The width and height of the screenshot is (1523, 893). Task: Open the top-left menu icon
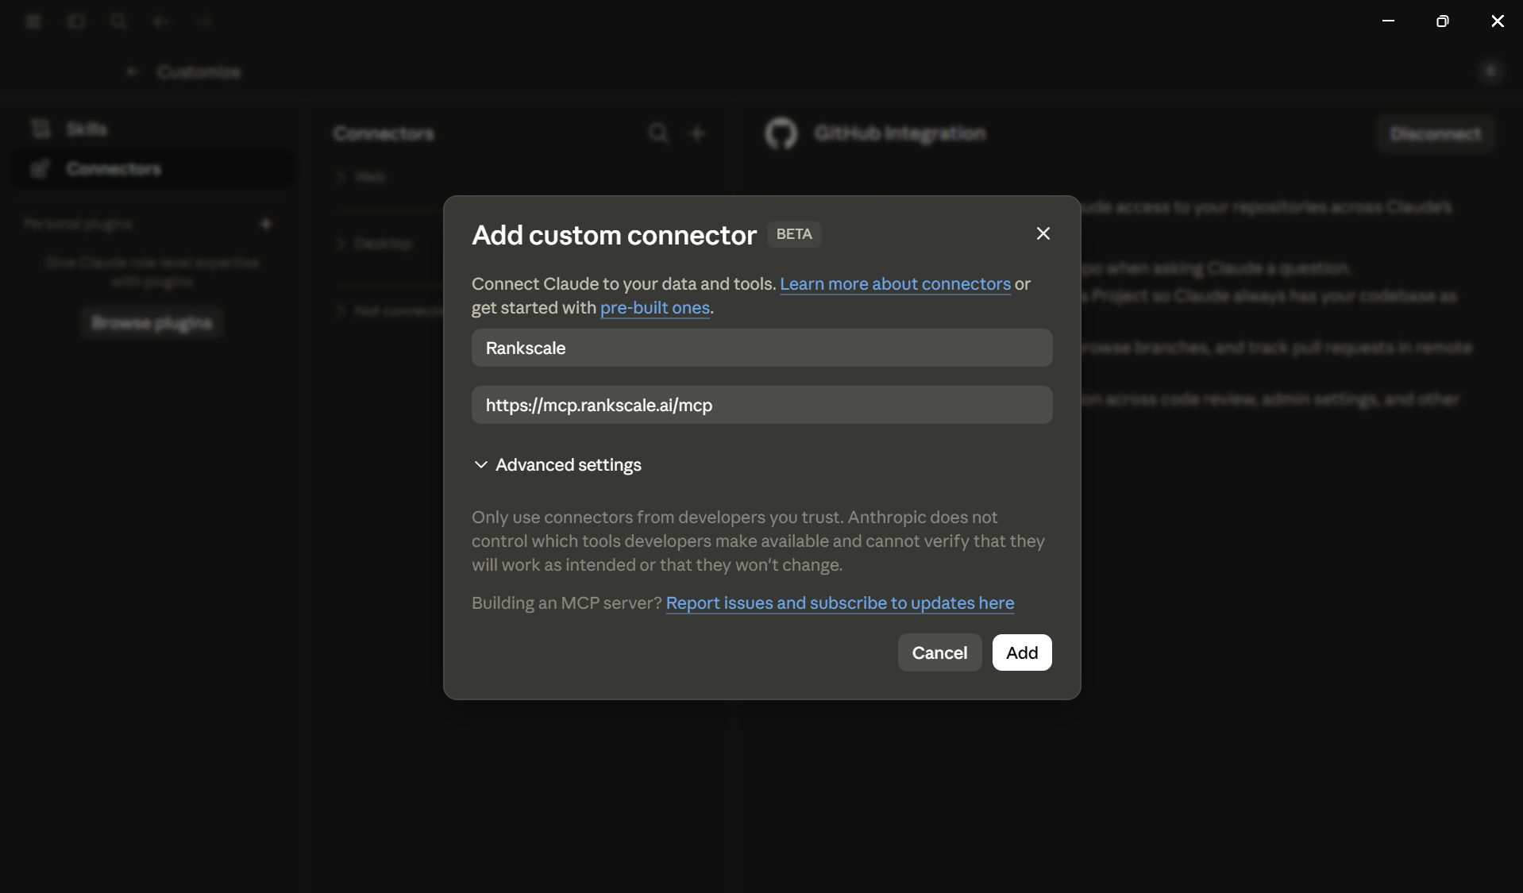coord(33,21)
